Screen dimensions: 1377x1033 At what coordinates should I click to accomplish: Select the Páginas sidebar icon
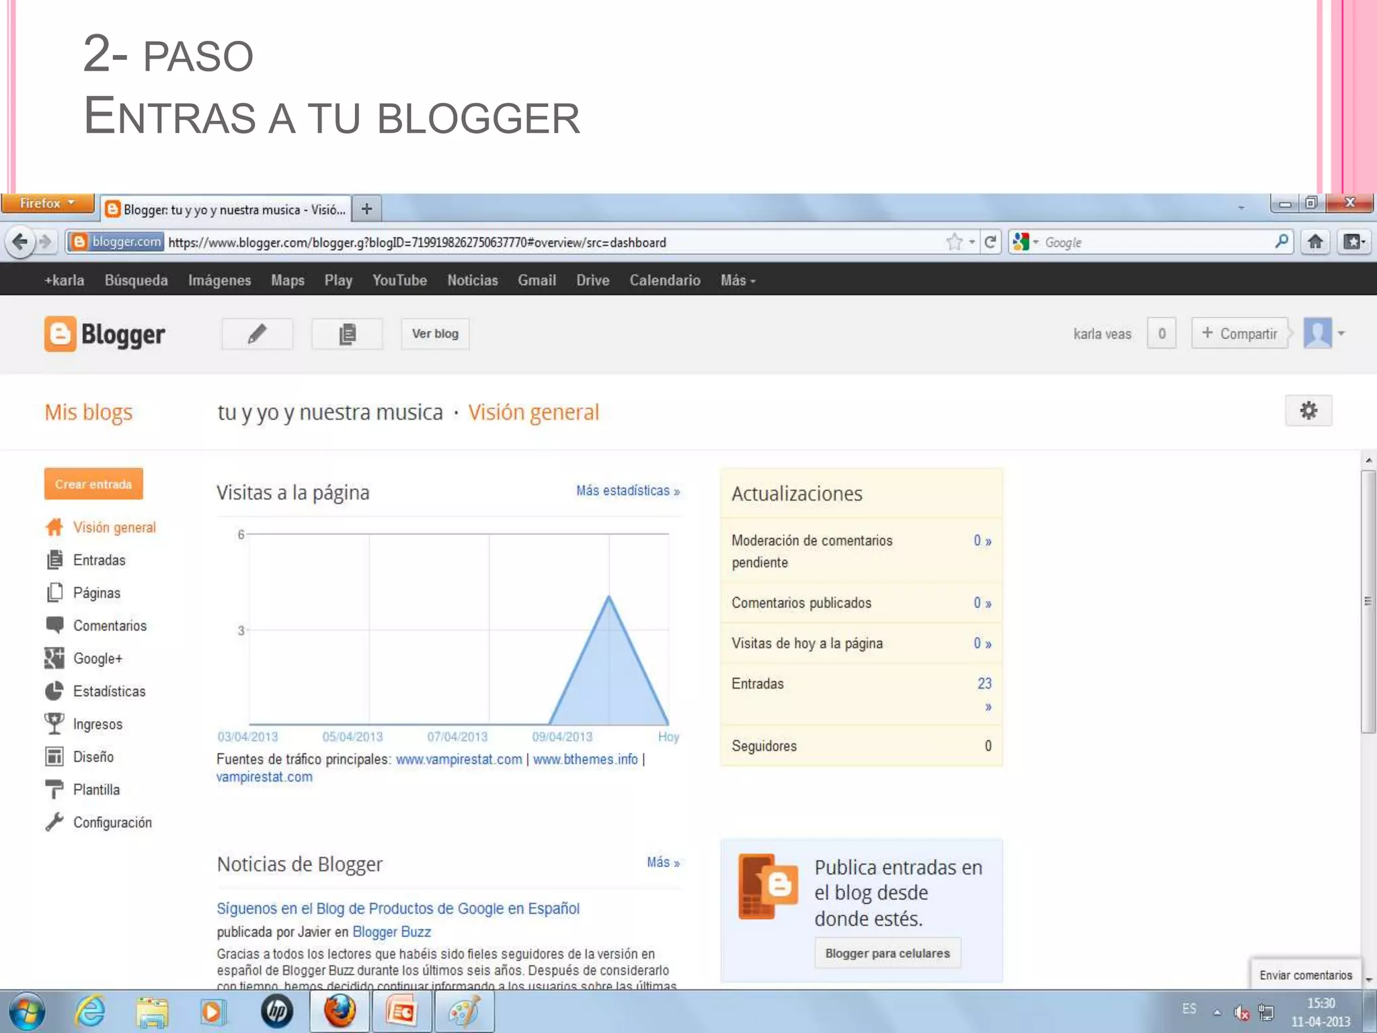click(54, 592)
